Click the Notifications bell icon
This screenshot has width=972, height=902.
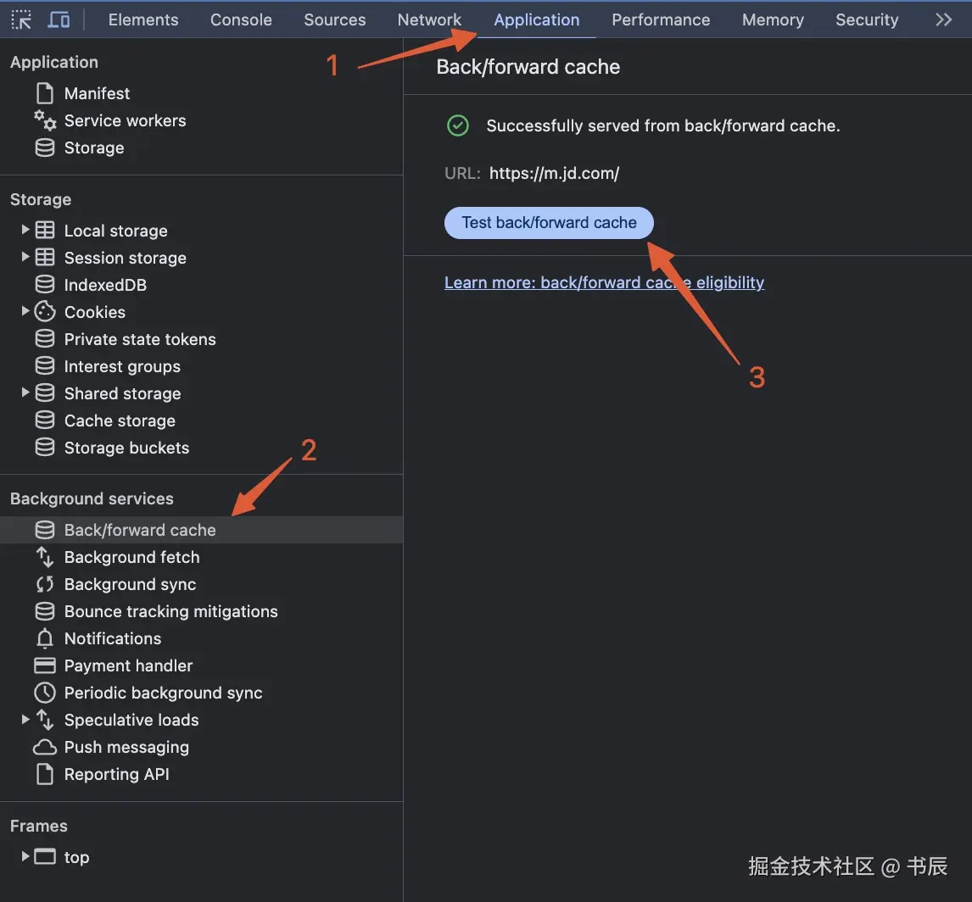coord(45,638)
